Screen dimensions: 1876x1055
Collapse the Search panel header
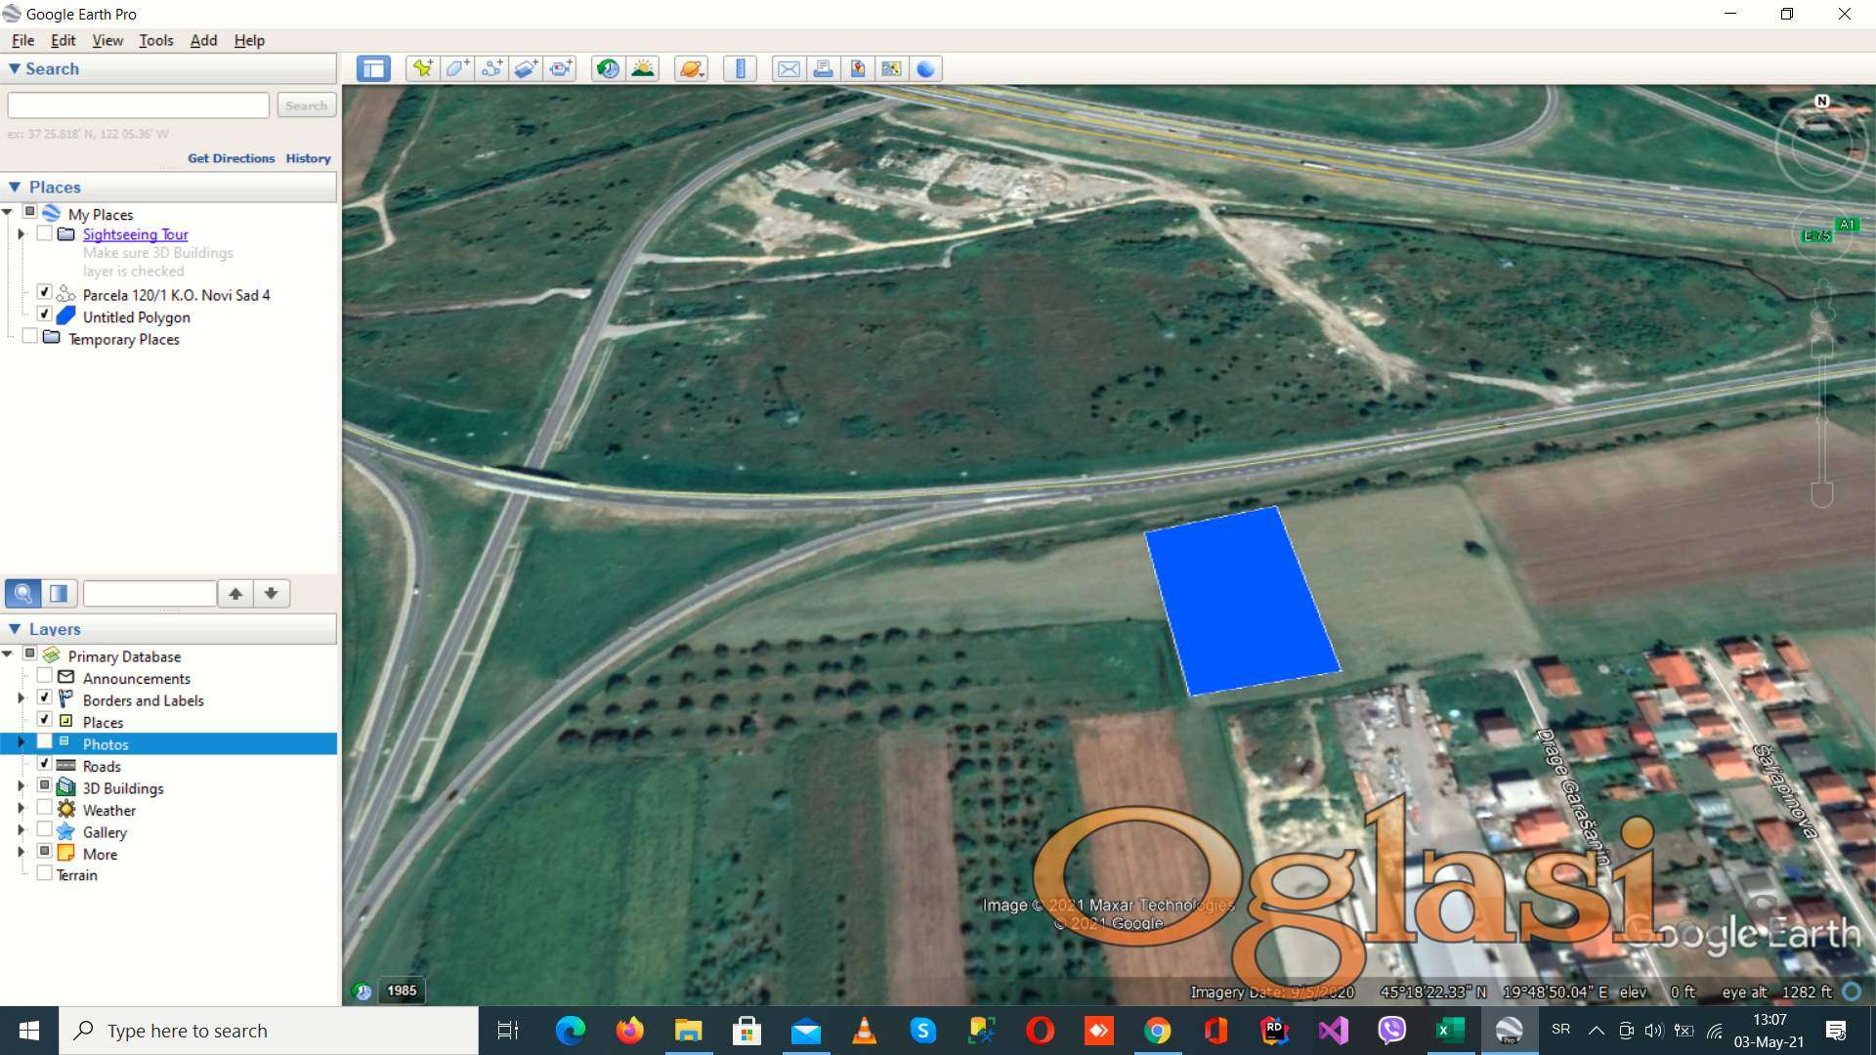[x=15, y=68]
